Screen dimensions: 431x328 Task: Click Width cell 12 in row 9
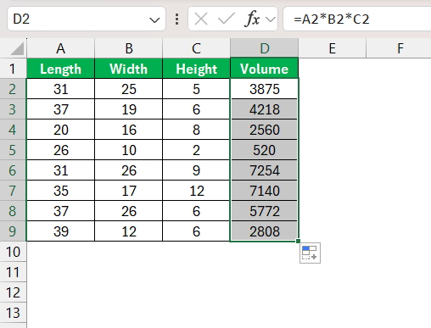[129, 231]
